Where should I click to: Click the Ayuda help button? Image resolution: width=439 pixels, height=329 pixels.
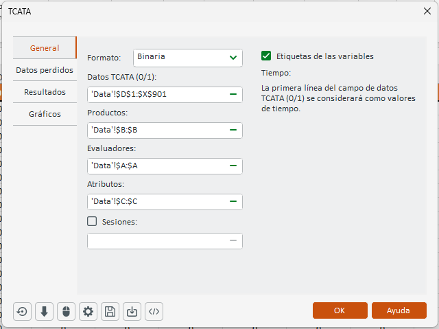point(399,310)
